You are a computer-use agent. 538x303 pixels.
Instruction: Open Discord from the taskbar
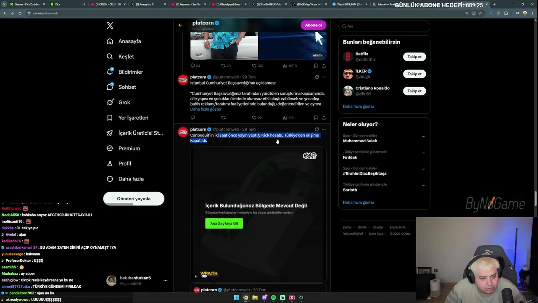(x=264, y=298)
